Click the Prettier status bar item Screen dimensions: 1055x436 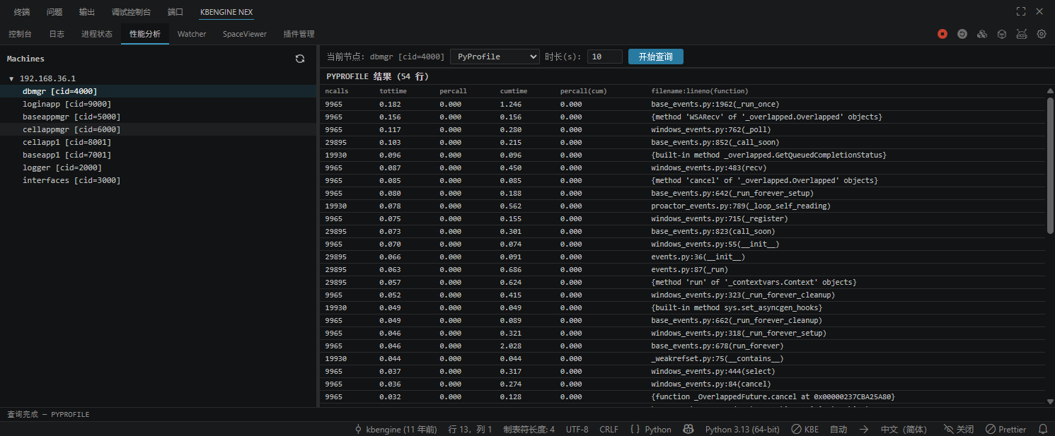[x=1005, y=429]
